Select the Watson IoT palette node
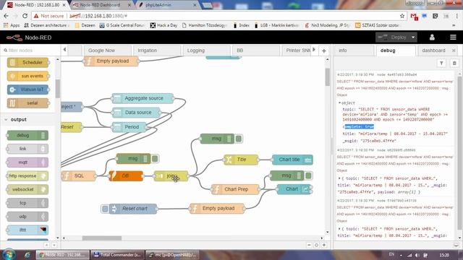The height and width of the screenshot is (260, 463). point(27,90)
